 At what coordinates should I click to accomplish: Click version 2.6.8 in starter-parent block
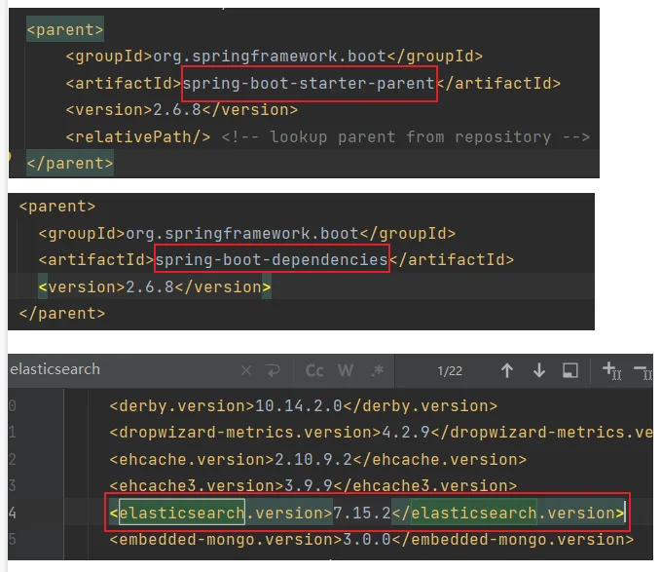tap(182, 110)
